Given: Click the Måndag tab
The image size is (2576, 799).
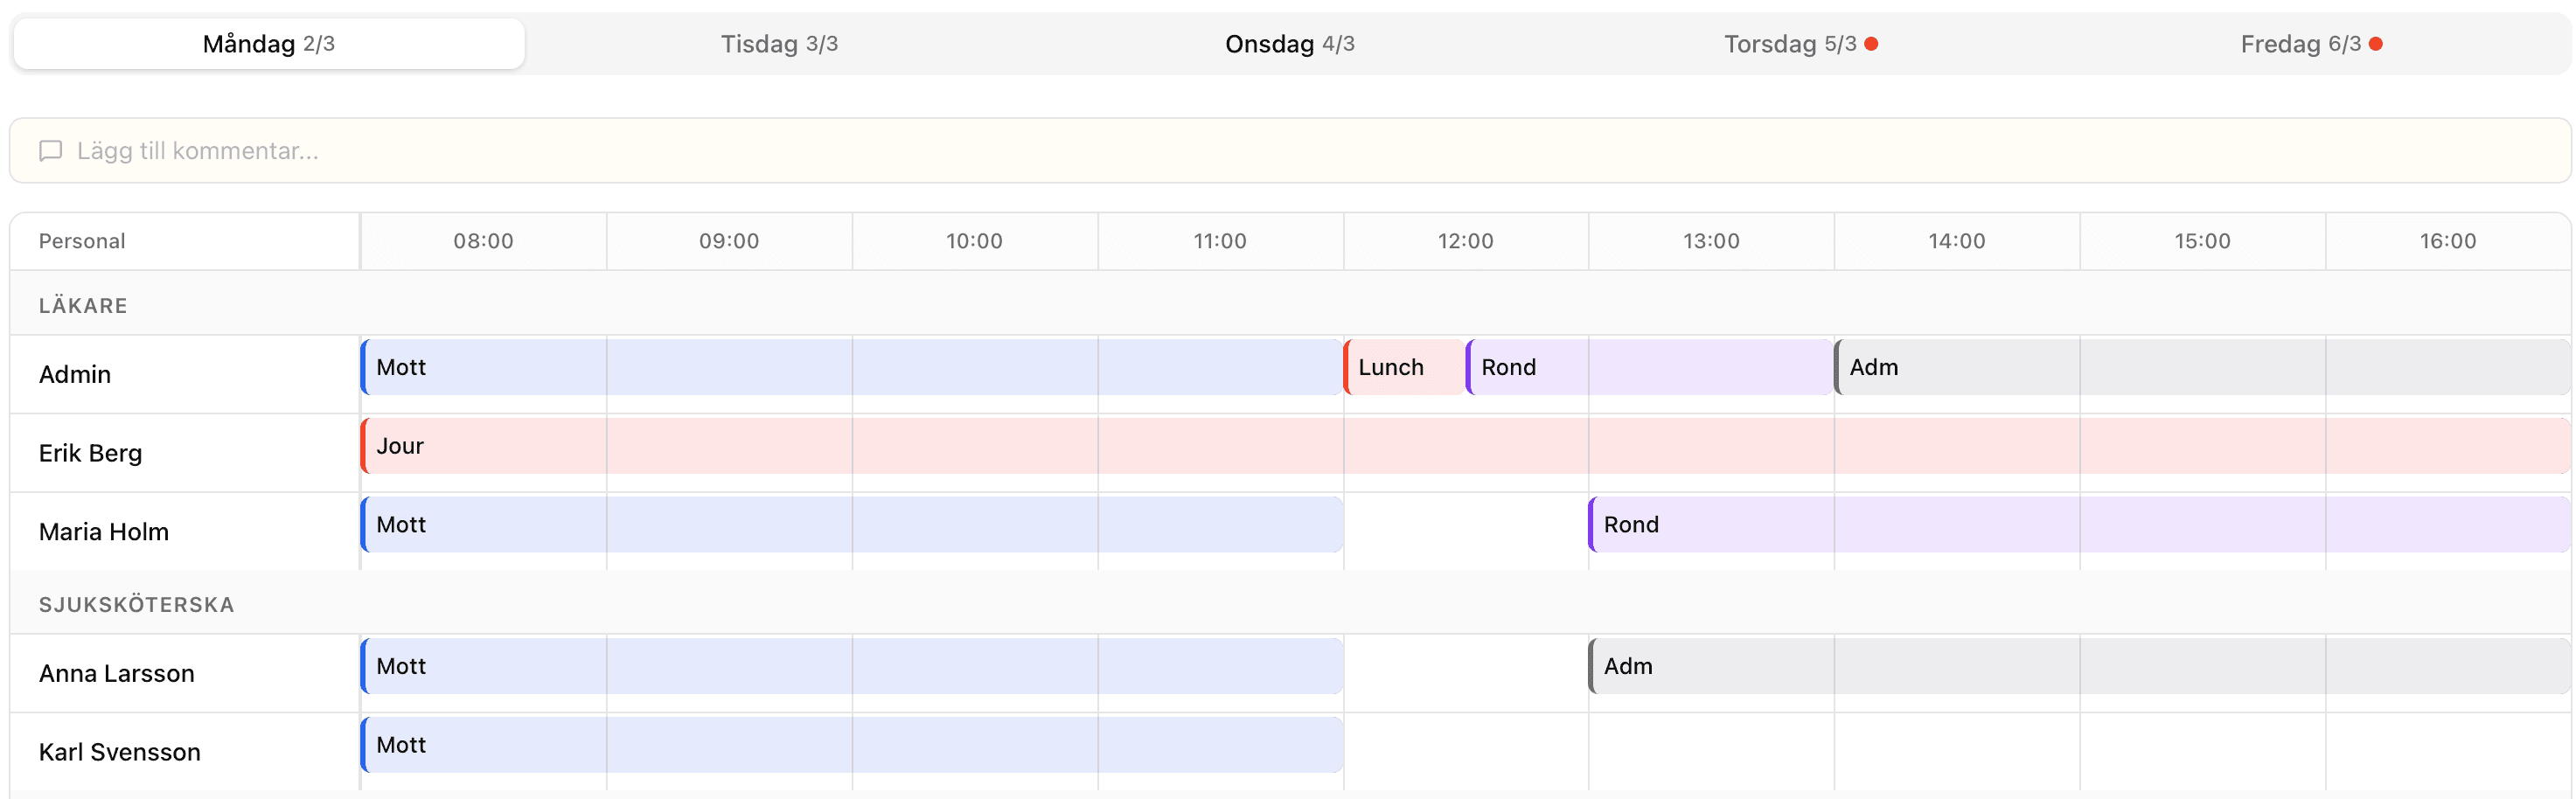Looking at the screenshot, I should click(266, 43).
